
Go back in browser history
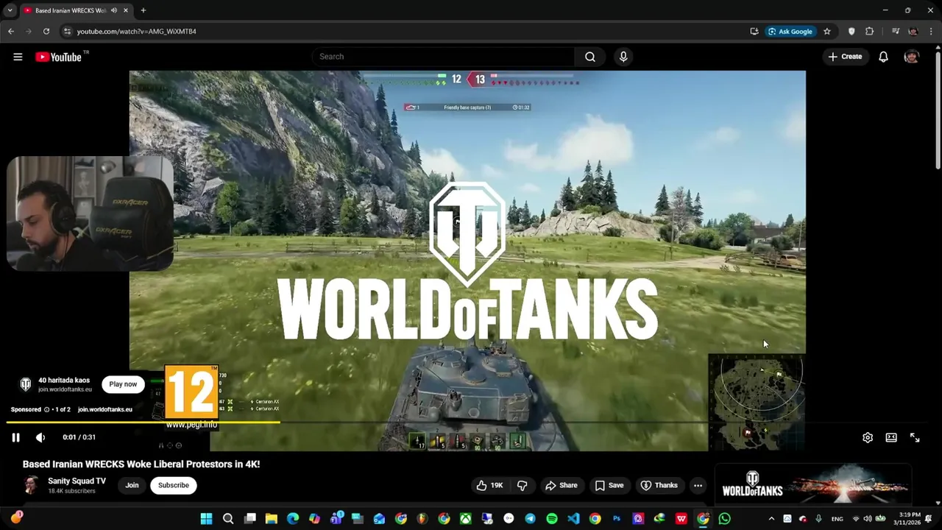click(11, 32)
